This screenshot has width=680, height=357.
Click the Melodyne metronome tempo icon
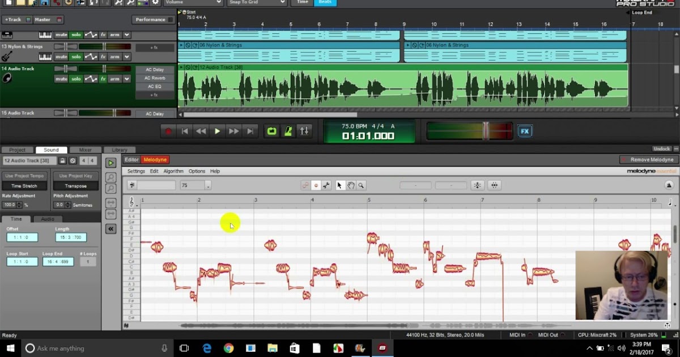pos(131,185)
